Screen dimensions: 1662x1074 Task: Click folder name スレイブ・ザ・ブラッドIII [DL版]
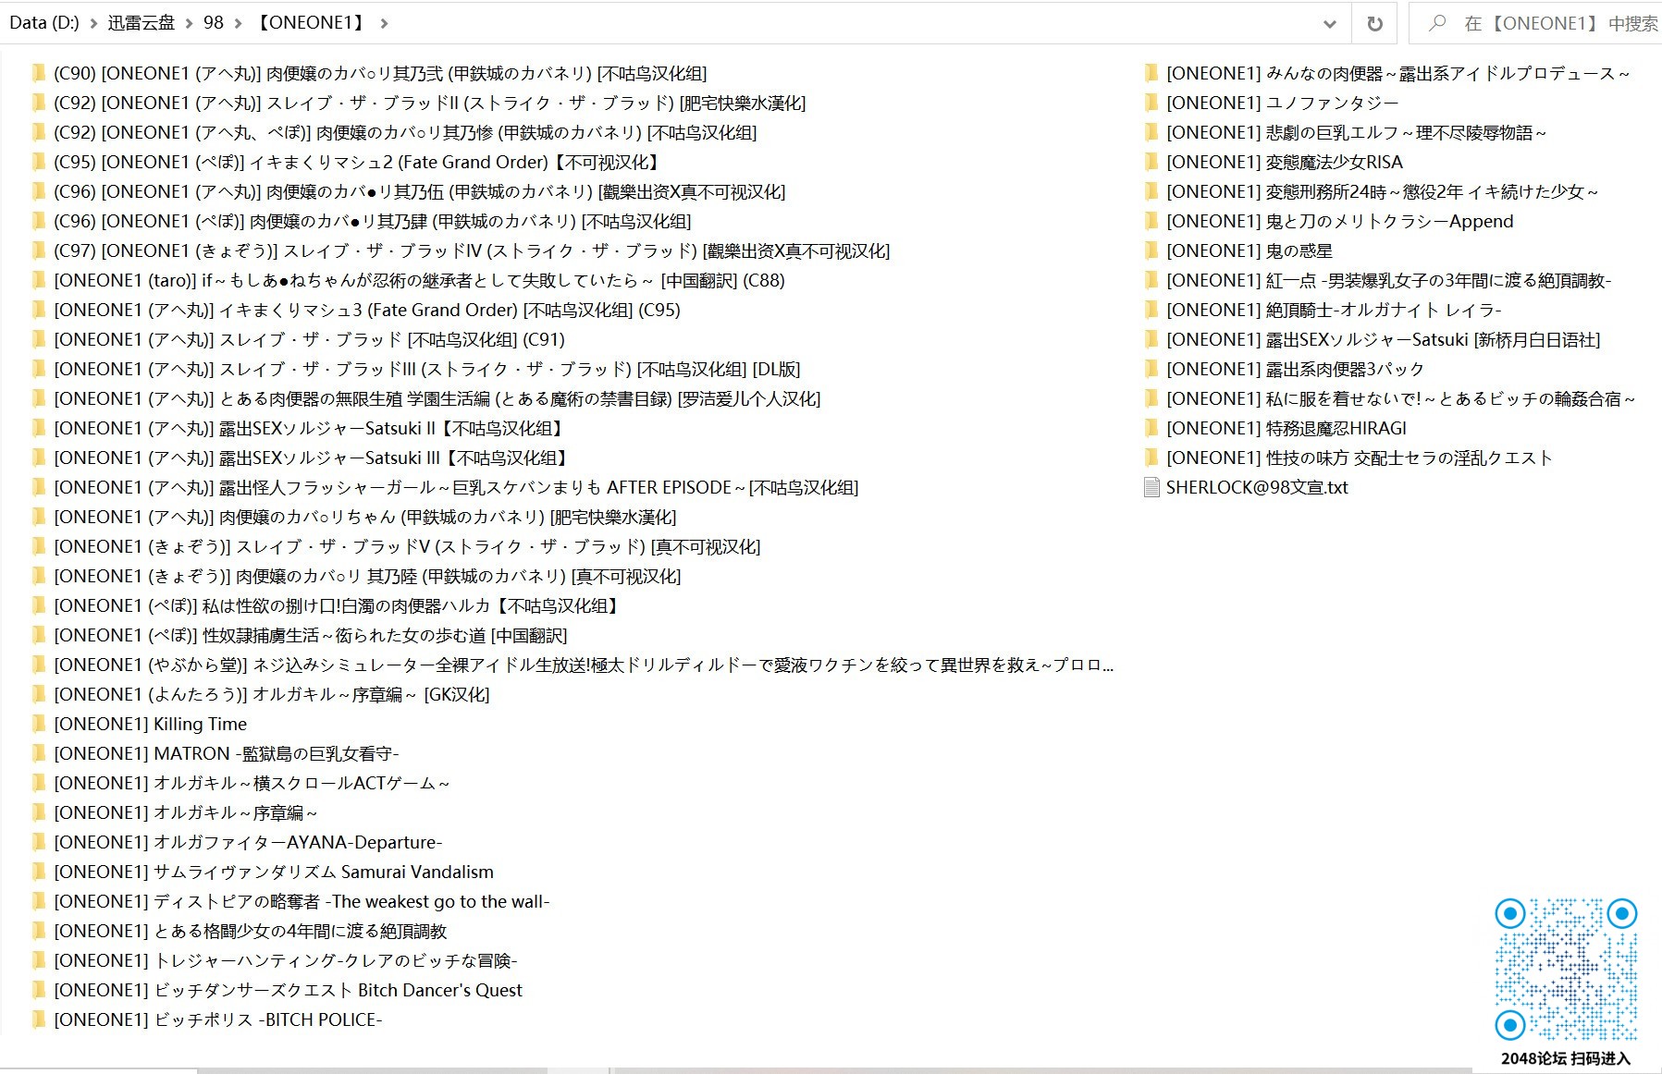point(427,369)
